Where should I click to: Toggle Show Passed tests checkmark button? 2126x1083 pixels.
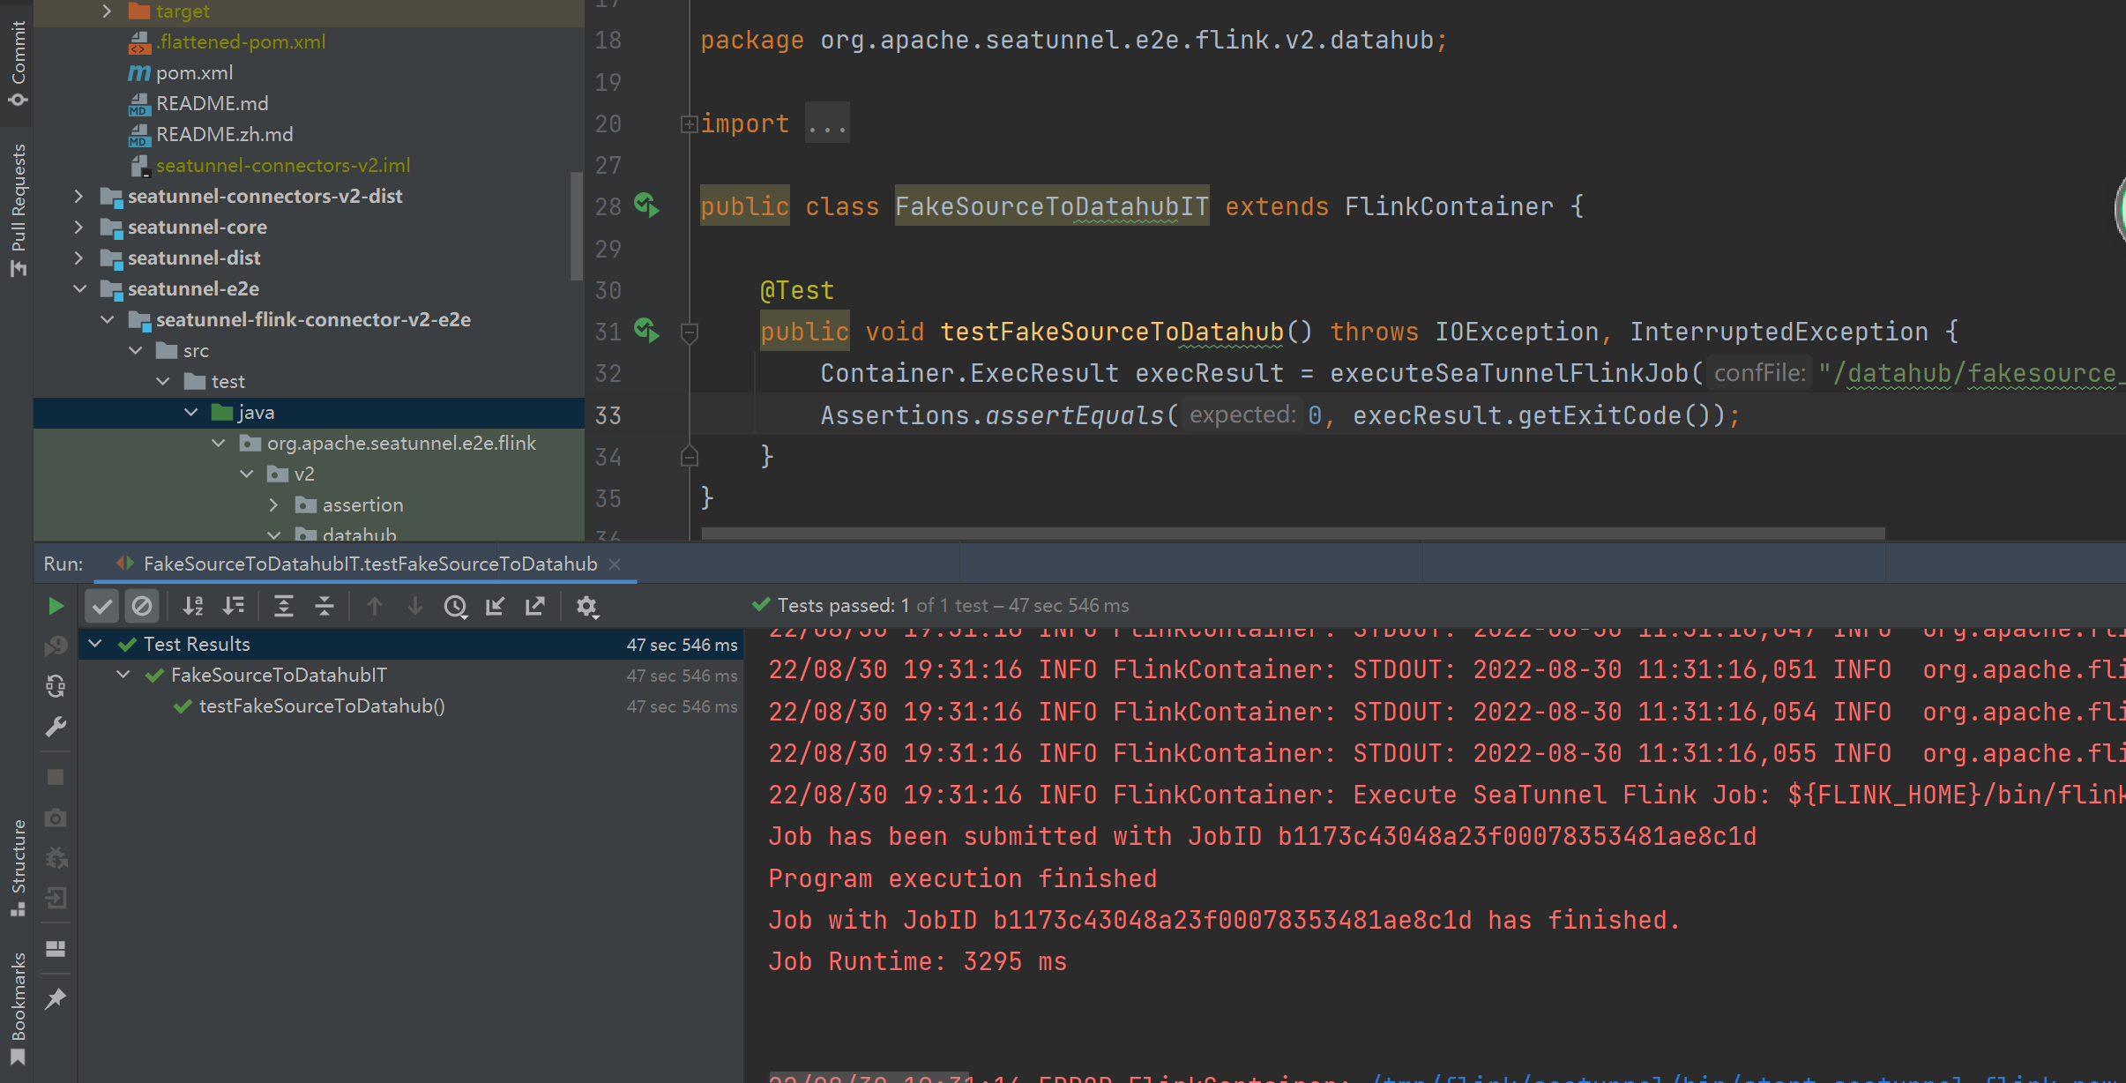click(x=102, y=606)
